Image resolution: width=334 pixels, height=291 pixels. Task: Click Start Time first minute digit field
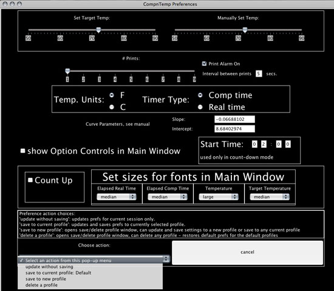coord(279,144)
